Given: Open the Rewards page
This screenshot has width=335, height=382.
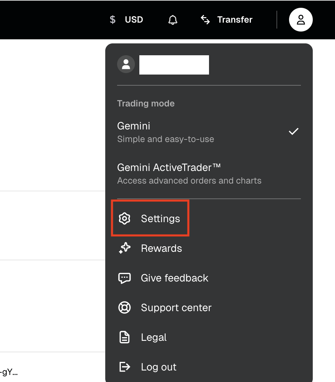Looking at the screenshot, I should (x=161, y=248).
